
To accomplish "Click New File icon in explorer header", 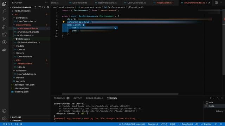I will [35, 7].
